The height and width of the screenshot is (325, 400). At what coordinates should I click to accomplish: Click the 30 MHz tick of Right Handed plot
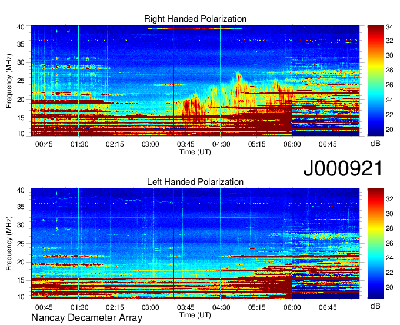pos(21,62)
